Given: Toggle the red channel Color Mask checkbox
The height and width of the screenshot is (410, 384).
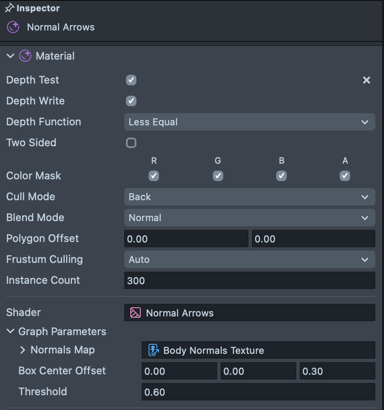Looking at the screenshot, I should (x=154, y=176).
